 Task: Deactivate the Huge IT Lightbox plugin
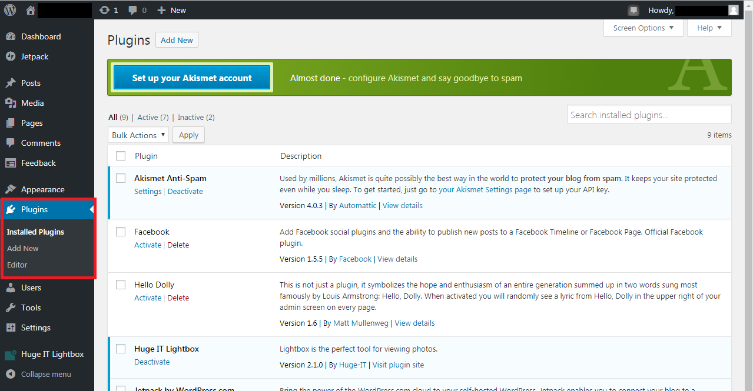(152, 362)
